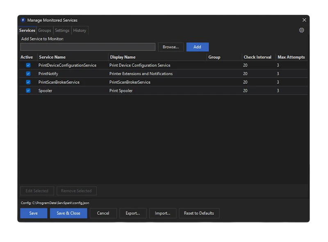The width and height of the screenshot is (328, 242).
Task: Click the Browse... button
Action: pos(171,47)
